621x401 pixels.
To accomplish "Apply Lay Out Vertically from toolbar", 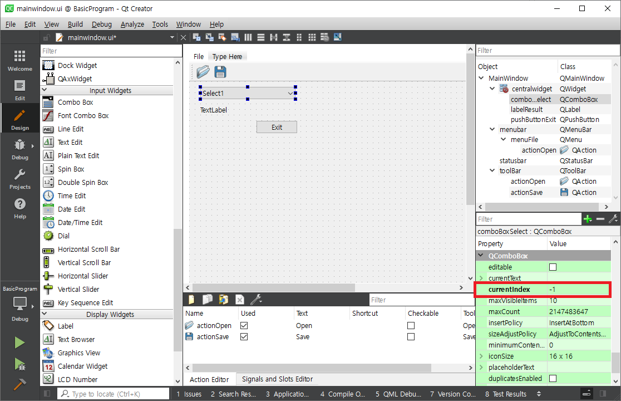I will coord(260,37).
